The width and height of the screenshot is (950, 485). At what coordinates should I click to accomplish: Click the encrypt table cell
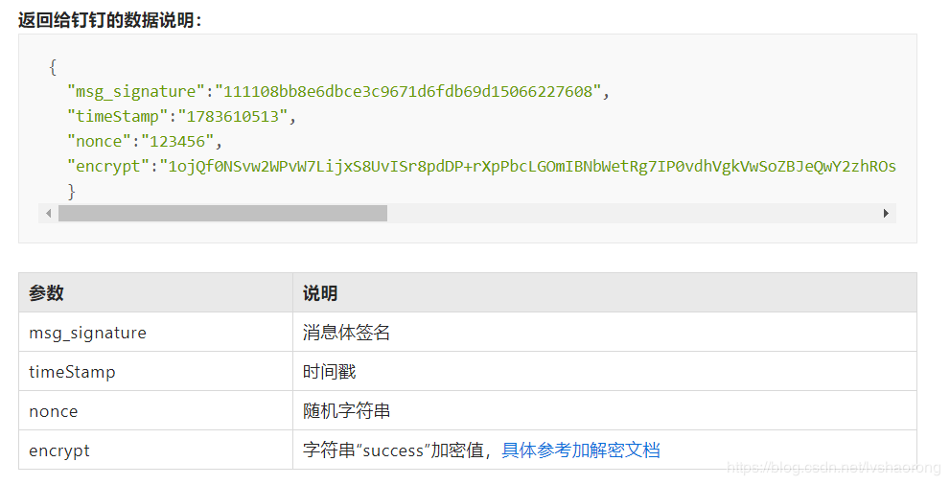155,450
